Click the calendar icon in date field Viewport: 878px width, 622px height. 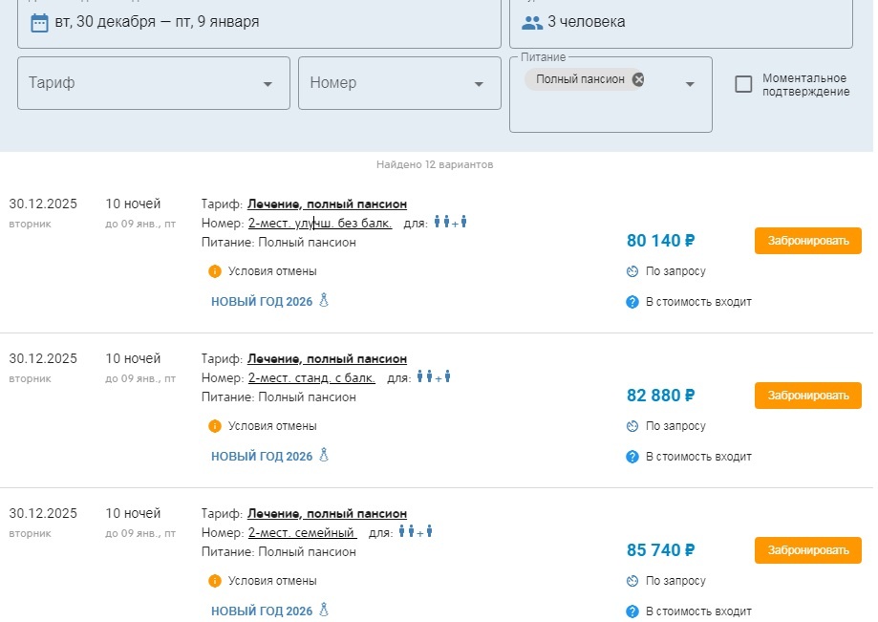click(x=39, y=22)
